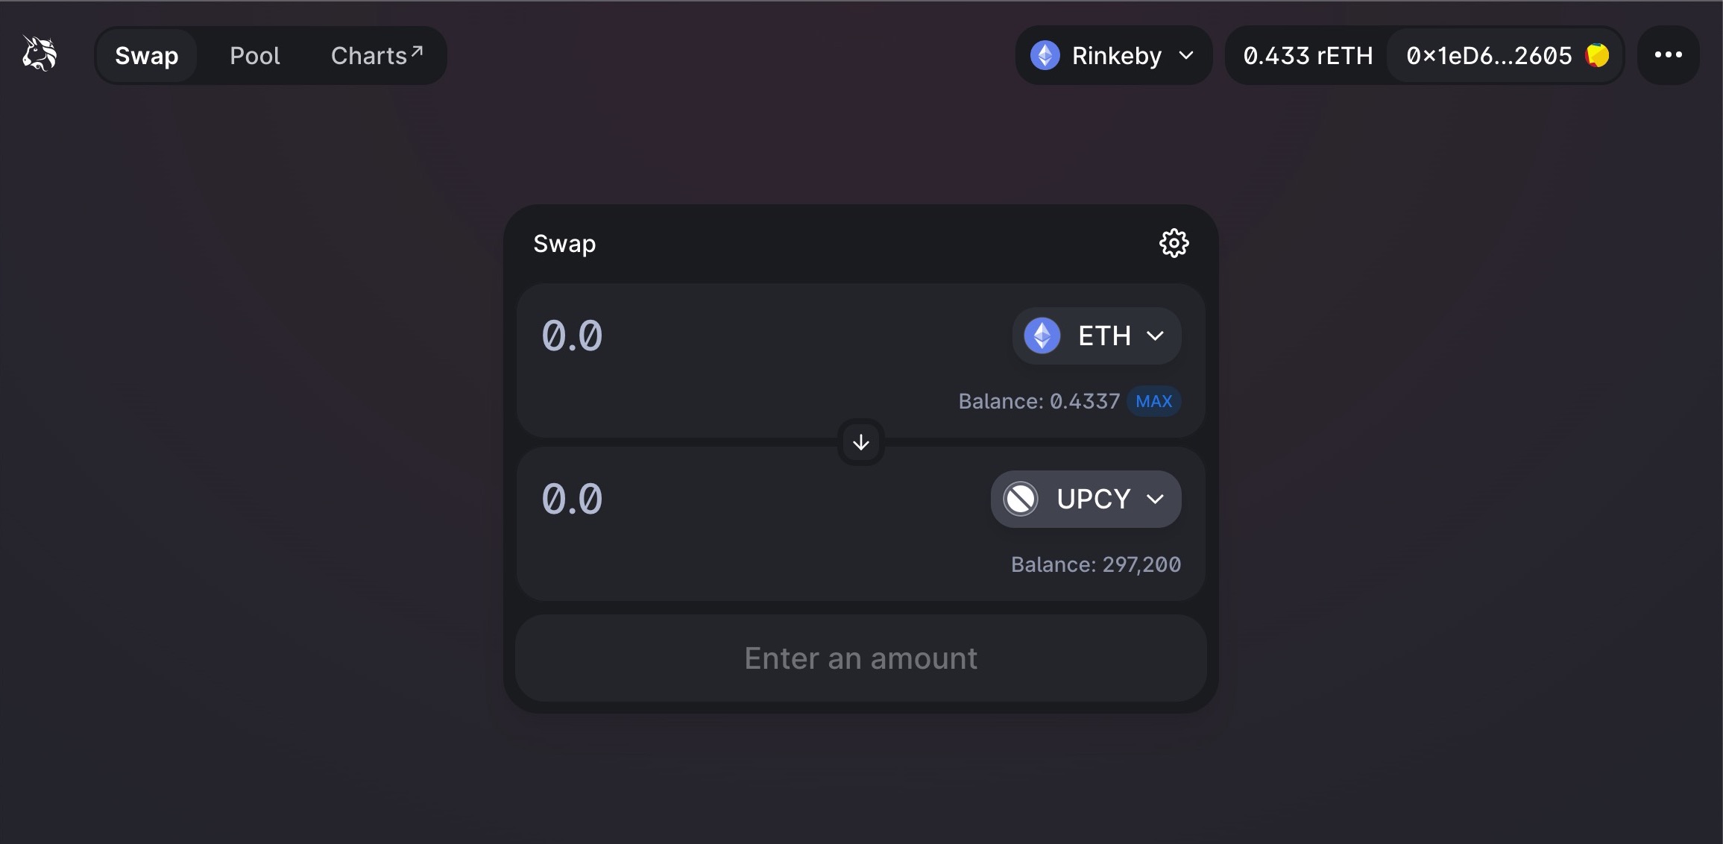Open the ETH token dropdown chevron
The image size is (1723, 844).
coord(1156,336)
